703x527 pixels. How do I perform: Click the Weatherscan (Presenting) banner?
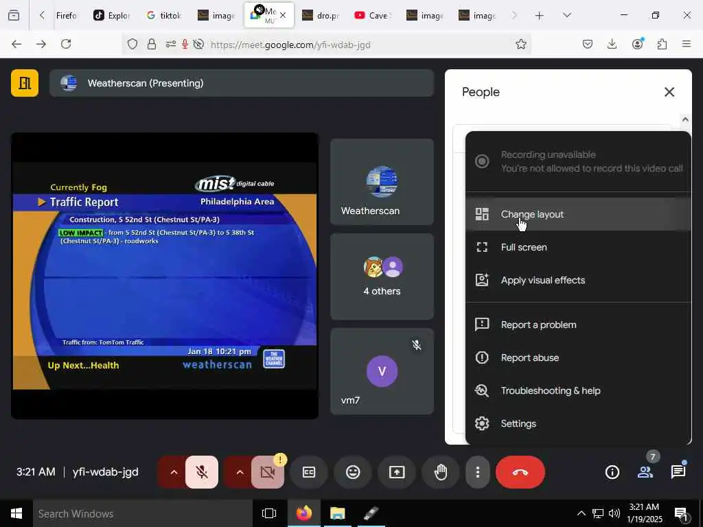click(242, 83)
